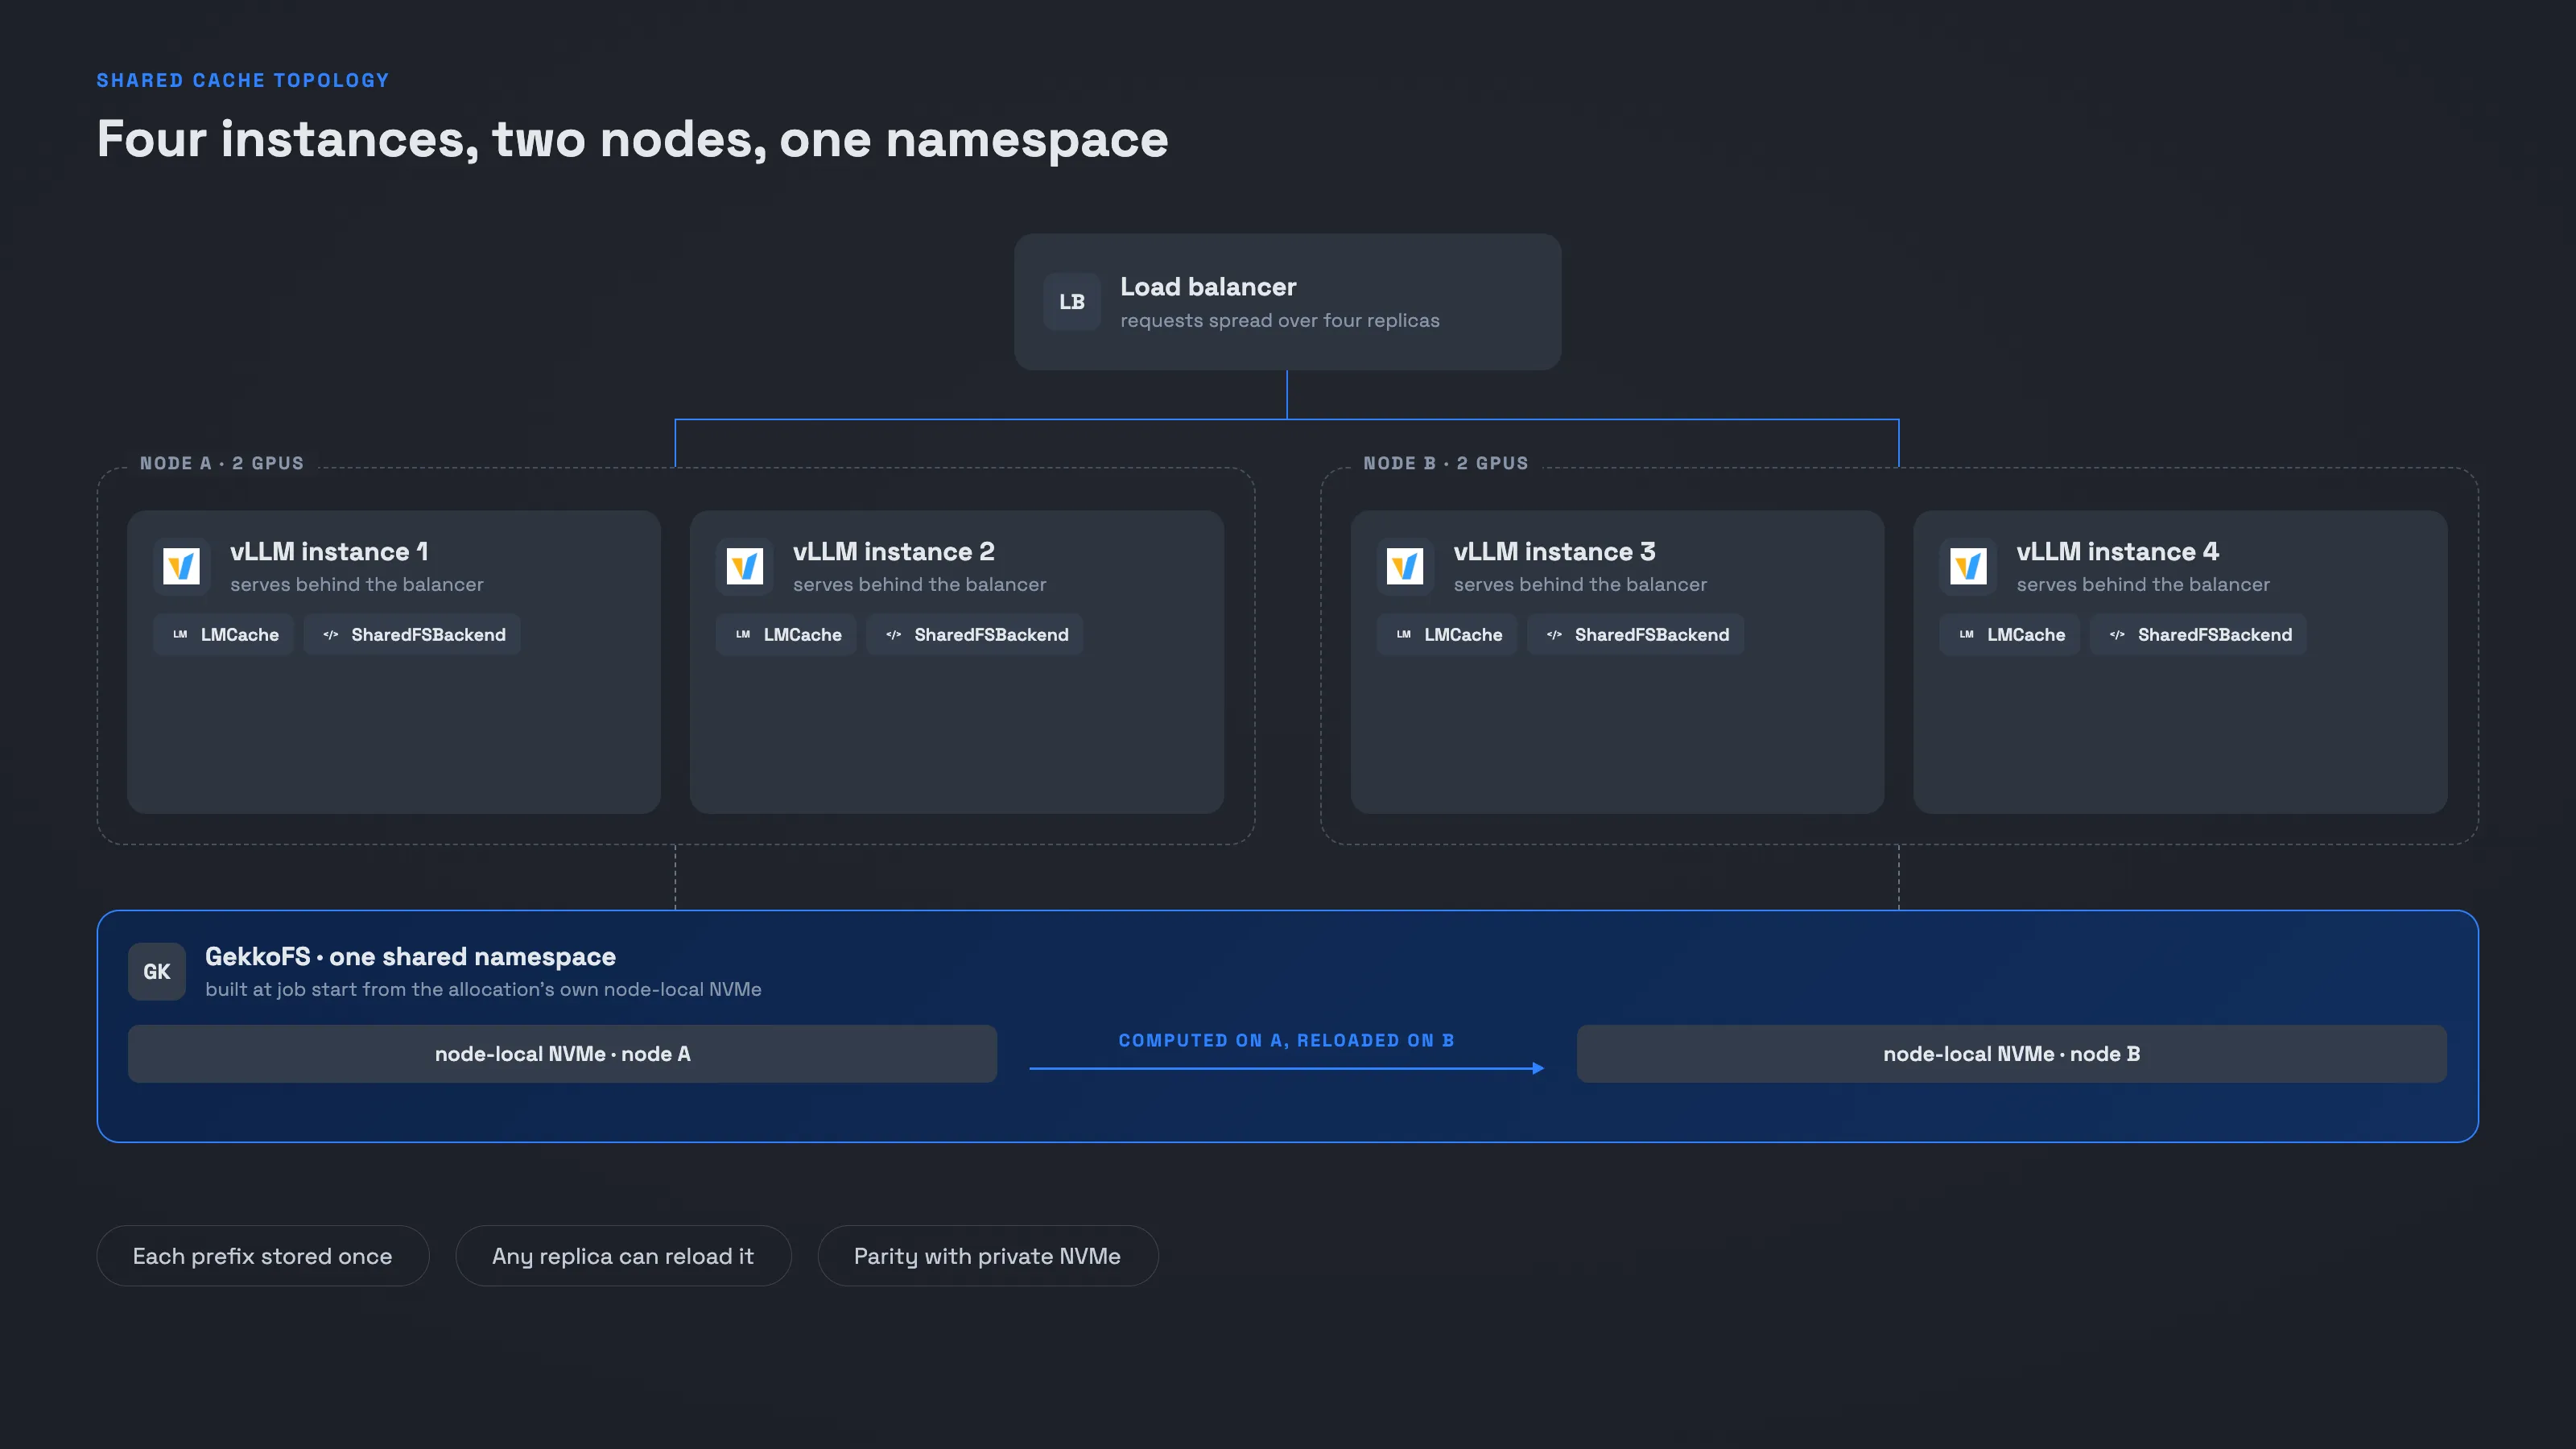Click the 'vLLM instance 4' title

click(x=2118, y=552)
